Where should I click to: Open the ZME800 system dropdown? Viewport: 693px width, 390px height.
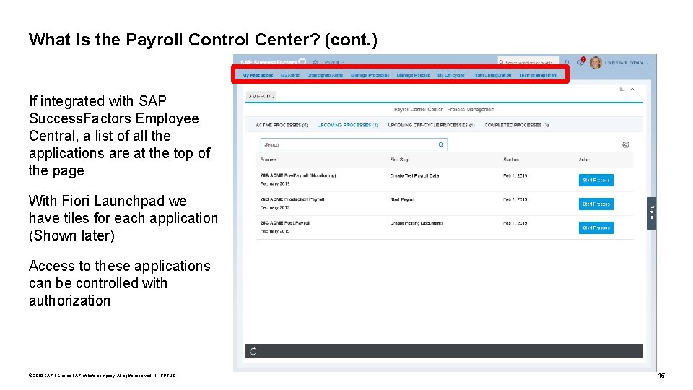(x=261, y=96)
